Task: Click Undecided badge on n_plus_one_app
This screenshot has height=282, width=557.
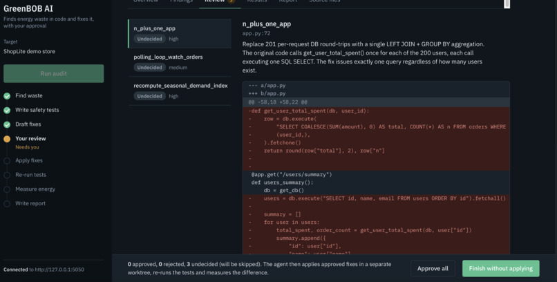Action: [x=149, y=39]
